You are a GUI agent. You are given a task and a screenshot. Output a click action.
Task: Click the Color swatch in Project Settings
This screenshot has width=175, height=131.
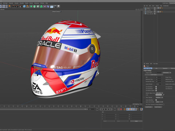point(159,95)
